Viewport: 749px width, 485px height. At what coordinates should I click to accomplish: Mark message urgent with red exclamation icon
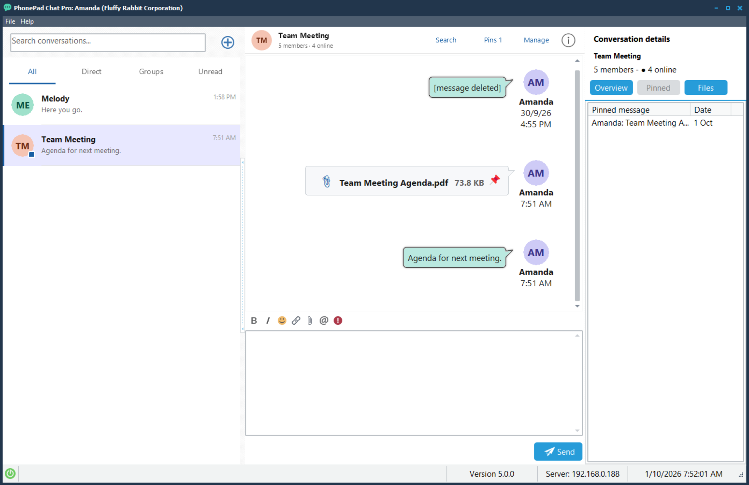pos(338,320)
